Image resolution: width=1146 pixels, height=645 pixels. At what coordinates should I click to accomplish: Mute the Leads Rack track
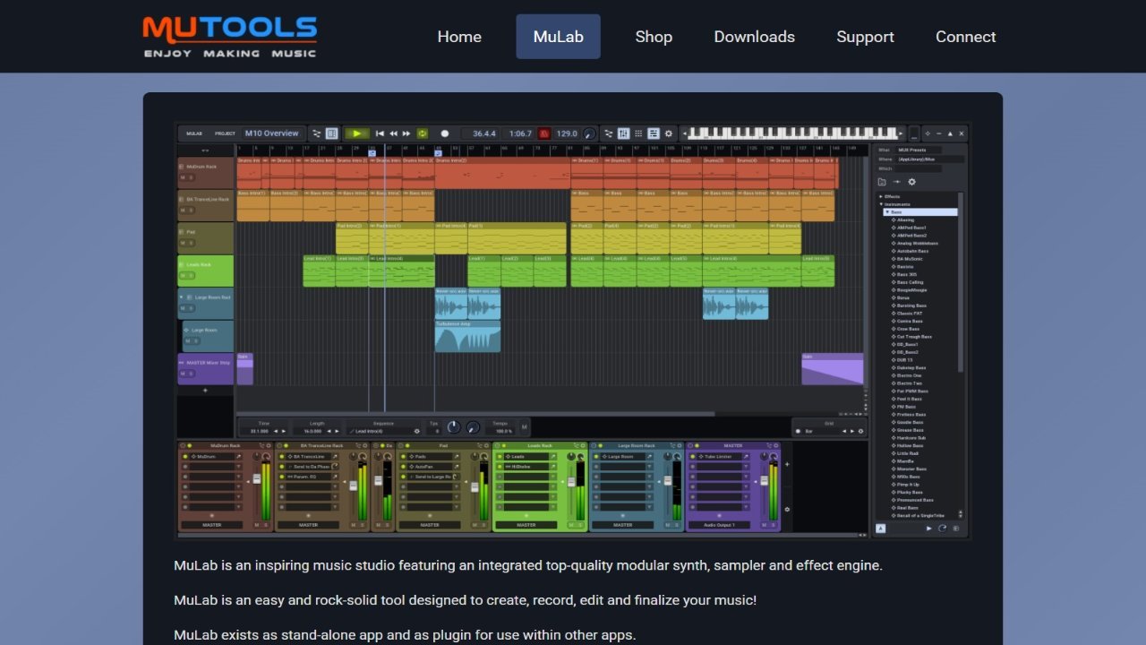point(183,276)
